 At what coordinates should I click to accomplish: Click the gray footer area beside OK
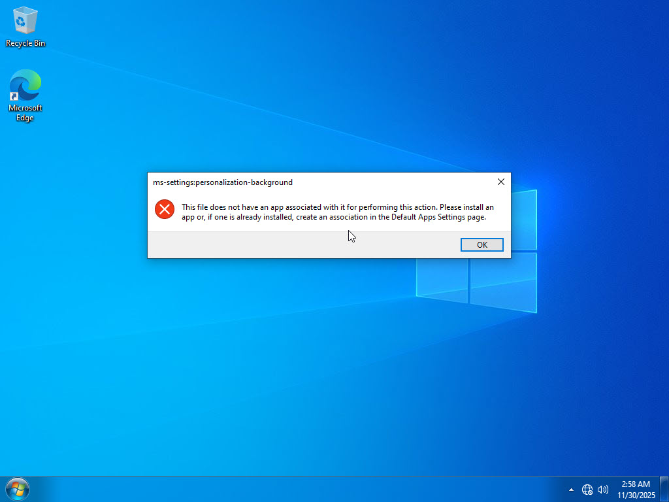point(294,245)
